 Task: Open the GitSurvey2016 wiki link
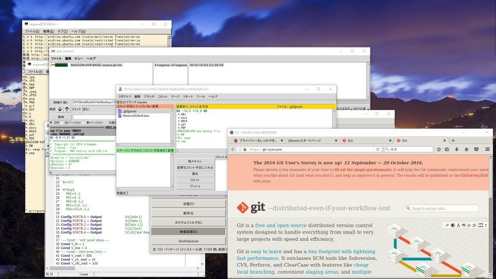tap(474, 175)
